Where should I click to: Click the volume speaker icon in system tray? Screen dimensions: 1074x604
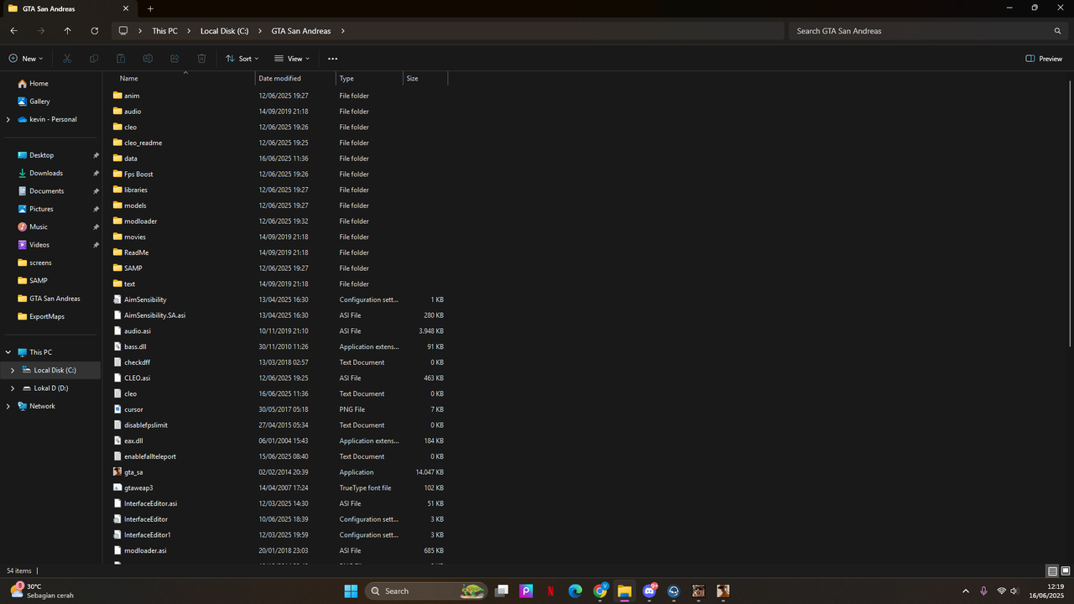tap(1014, 591)
